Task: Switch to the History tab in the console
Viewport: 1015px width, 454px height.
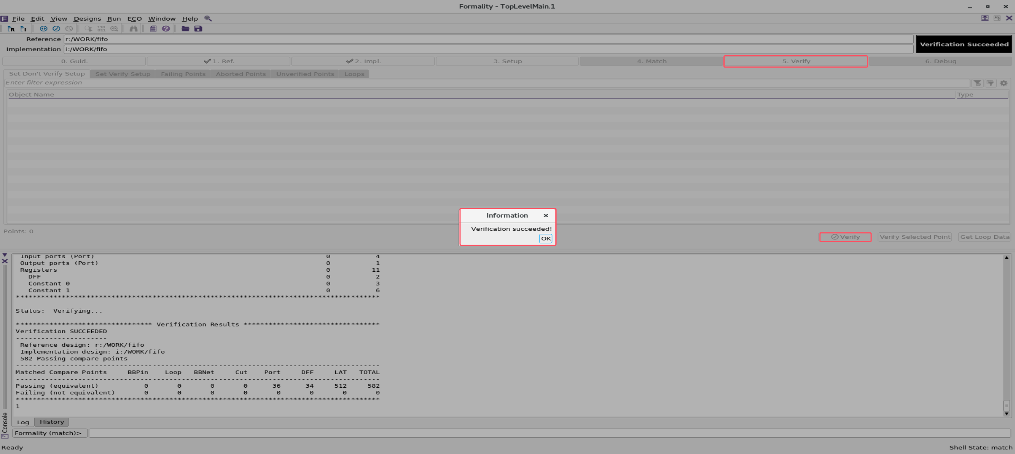Action: coord(52,422)
